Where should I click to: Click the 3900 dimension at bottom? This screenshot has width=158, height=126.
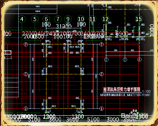(129, 119)
